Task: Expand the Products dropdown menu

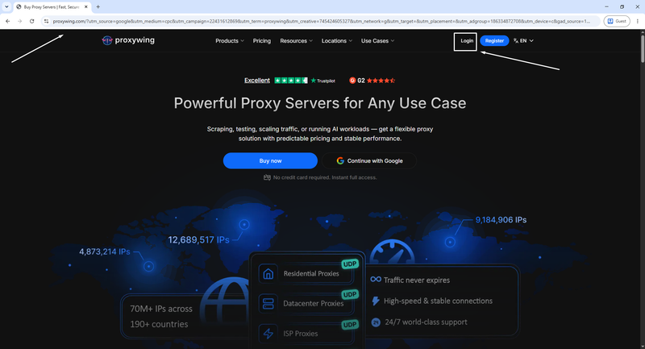Action: pyautogui.click(x=230, y=40)
